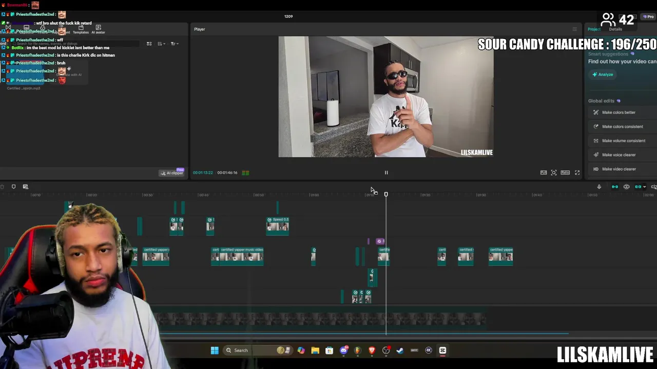Click the taskbar Search box
The image size is (657, 369).
point(258,351)
